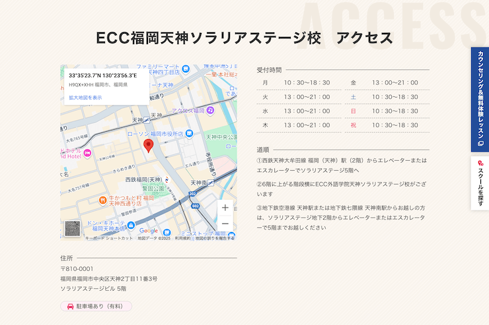Click the 駐車場あり（有料） parking badge
The width and height of the screenshot is (489, 325).
coord(96,306)
